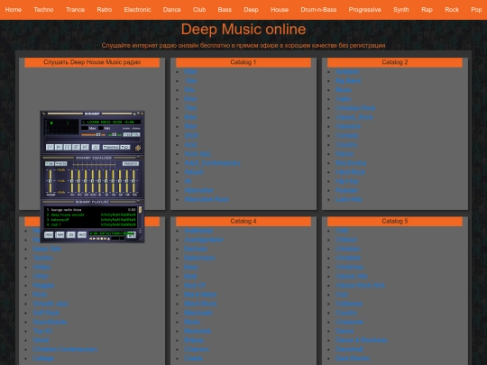Image resolution: width=487 pixels, height=365 pixels.
Task: Go to previous track in Winamp player
Action: click(x=50, y=147)
